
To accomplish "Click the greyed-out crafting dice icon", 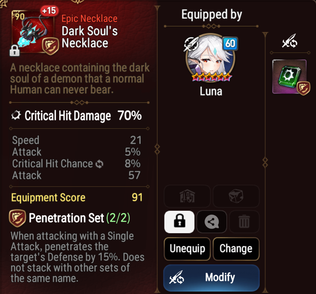I will tap(236, 196).
